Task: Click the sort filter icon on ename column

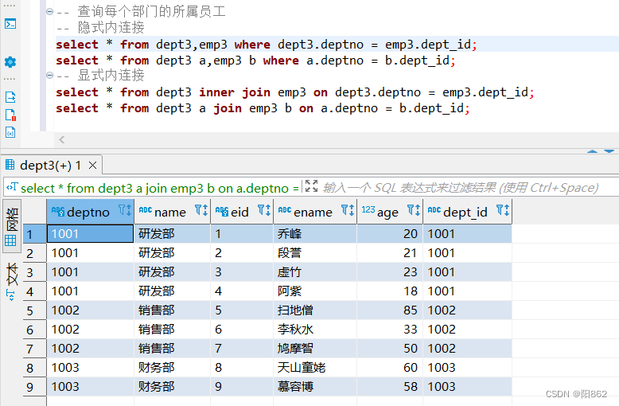Action: tap(348, 211)
